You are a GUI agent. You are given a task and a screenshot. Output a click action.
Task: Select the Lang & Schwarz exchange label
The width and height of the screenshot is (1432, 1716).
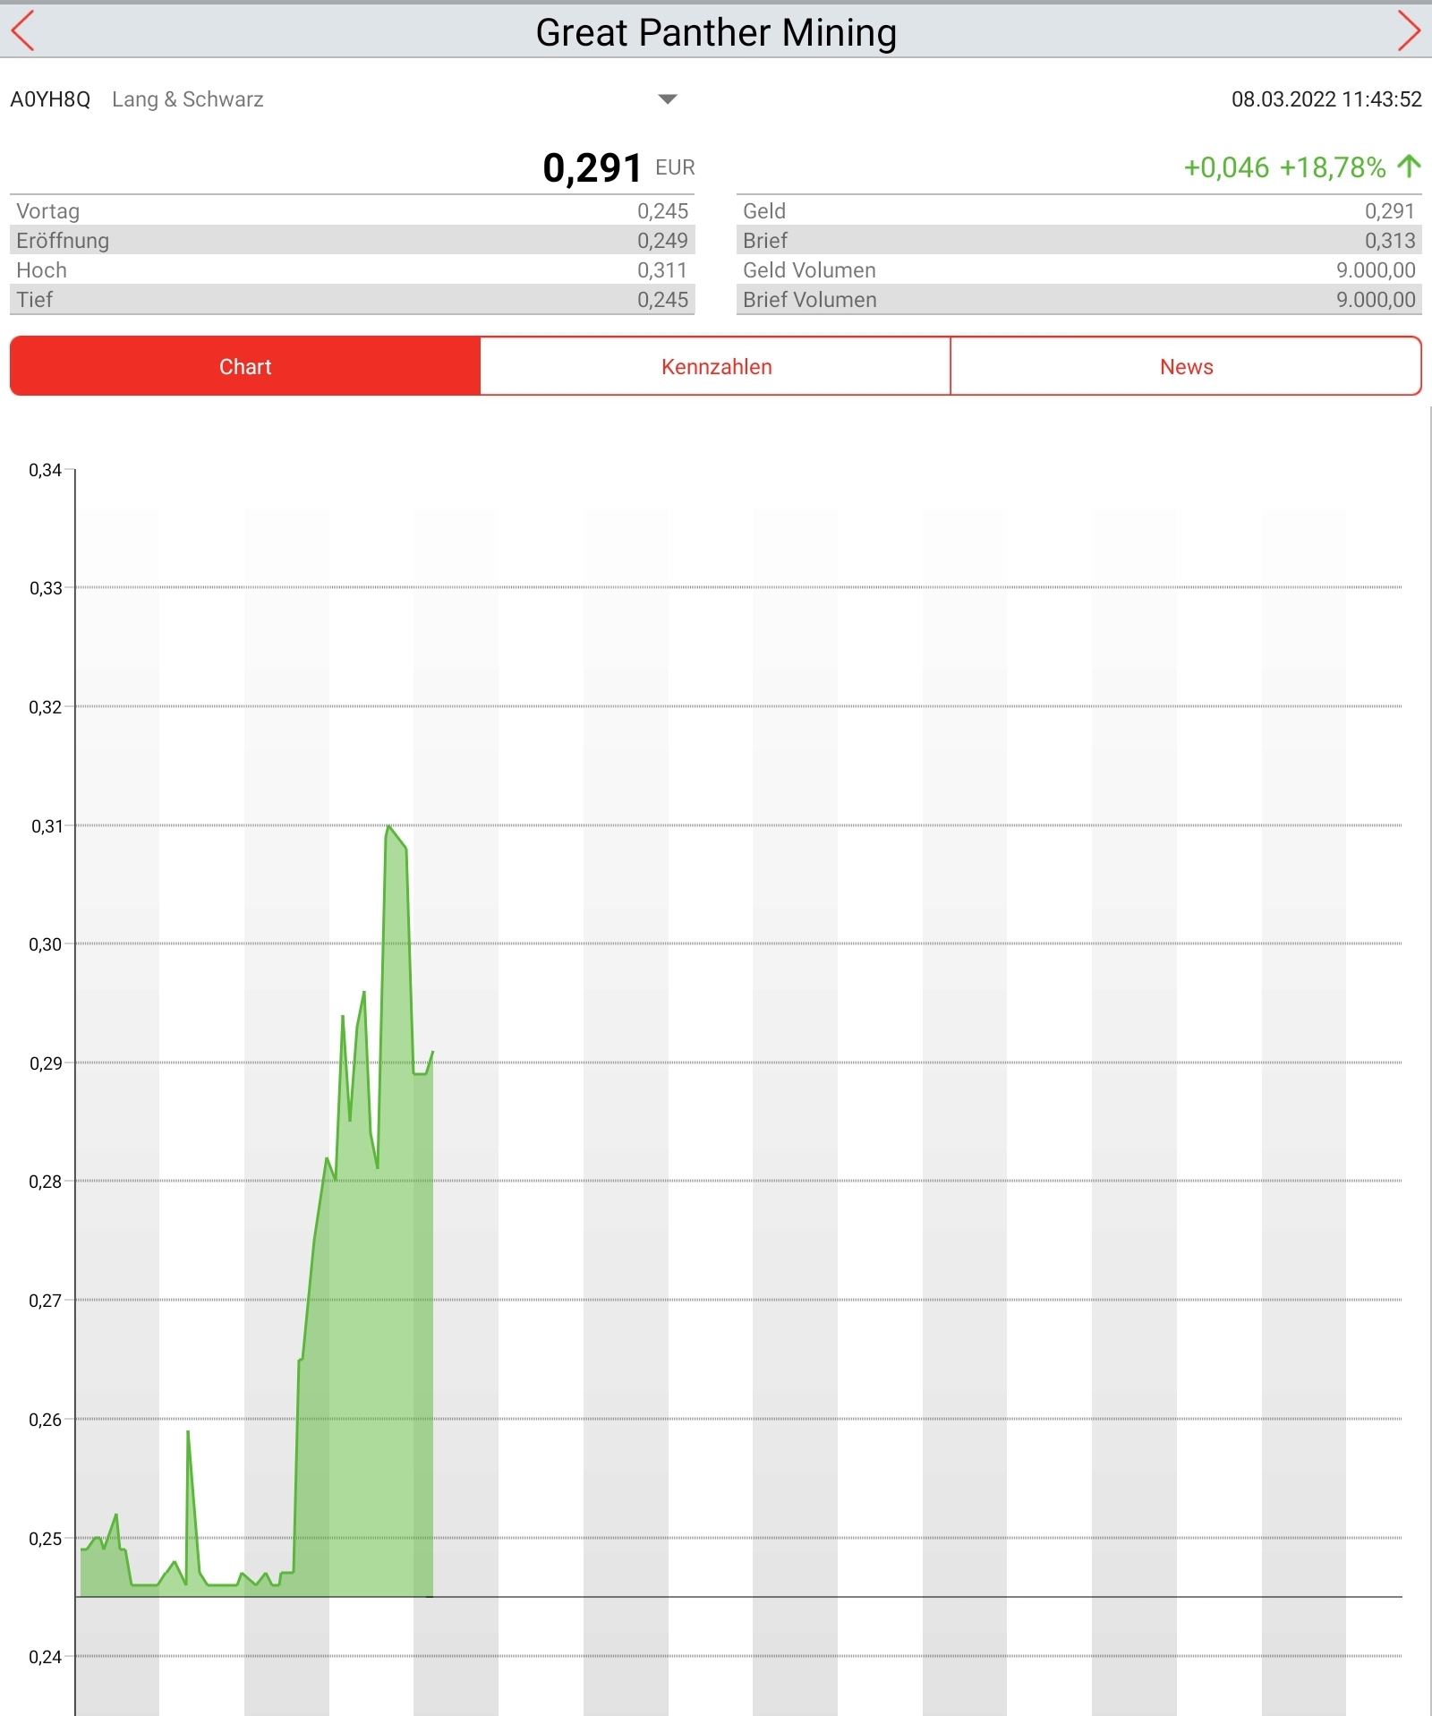pos(188,99)
